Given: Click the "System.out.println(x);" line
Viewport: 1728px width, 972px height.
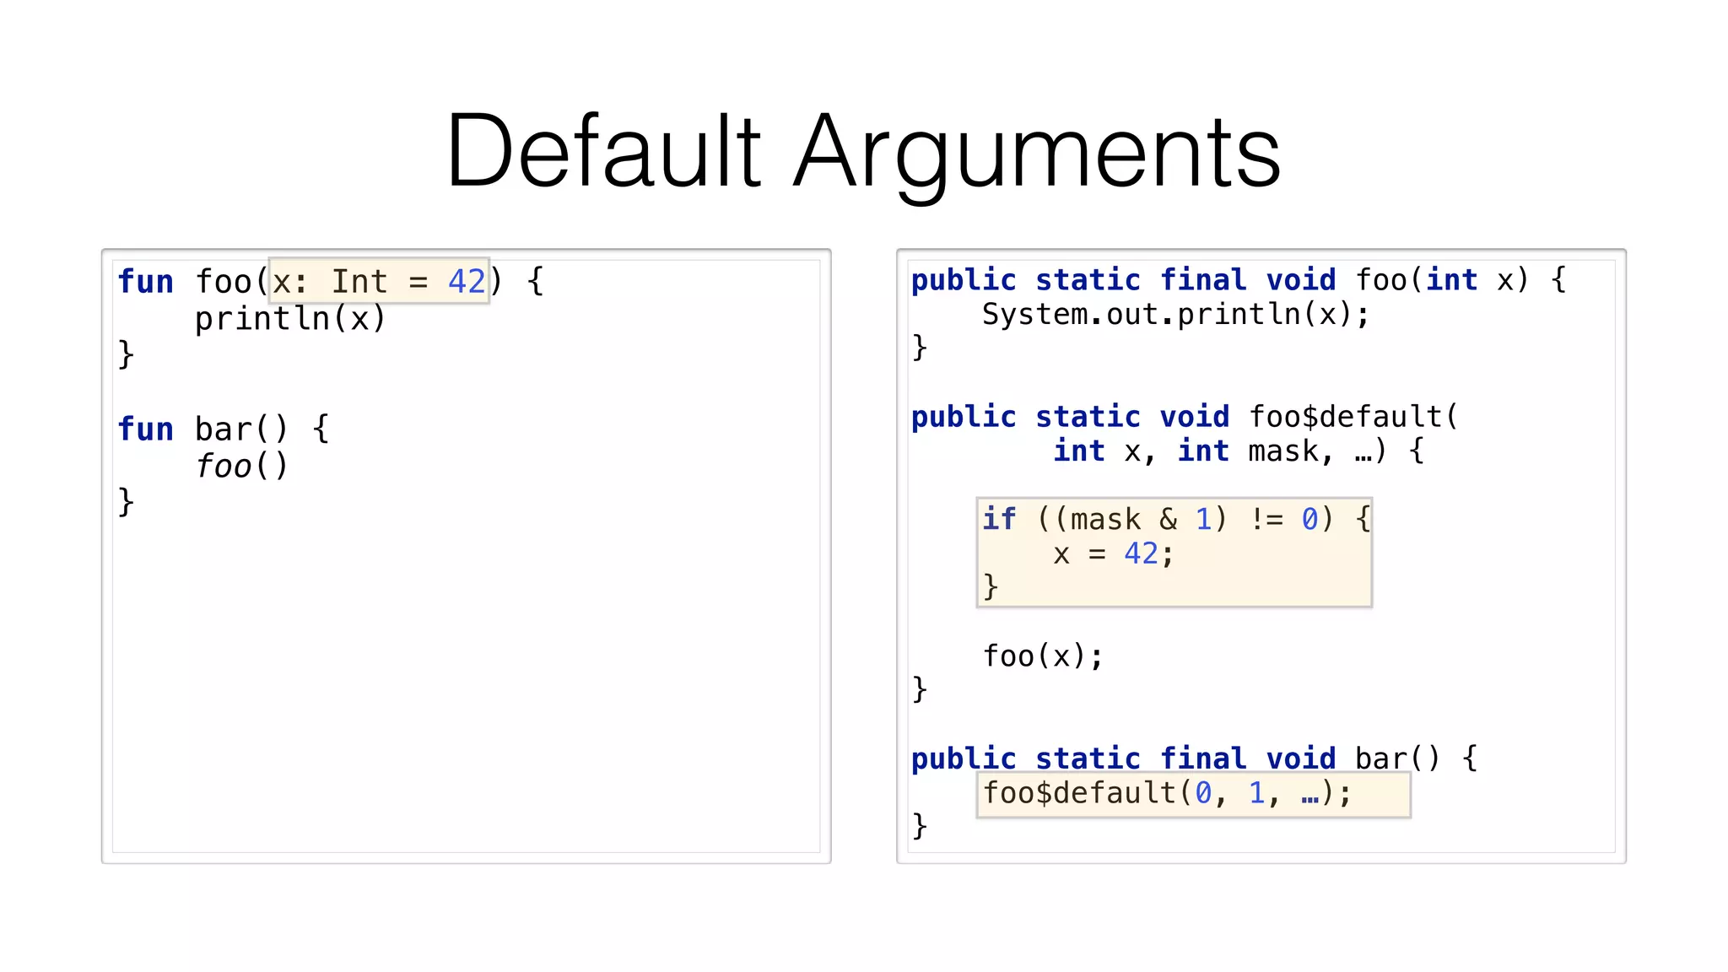Looking at the screenshot, I should pos(1175,314).
